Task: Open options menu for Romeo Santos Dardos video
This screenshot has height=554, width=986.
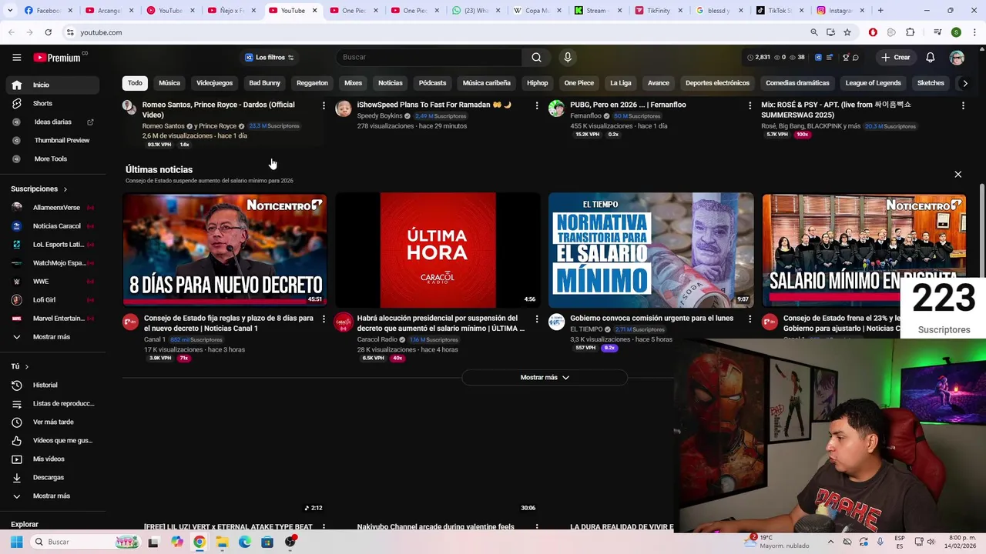Action: point(324,105)
